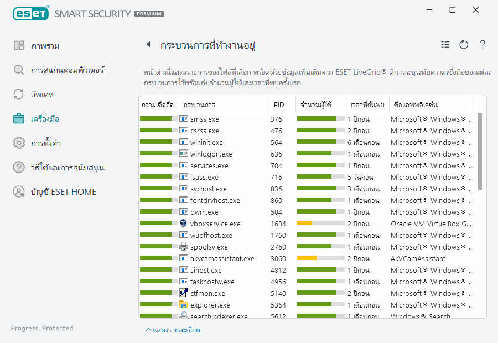This screenshot has height=343, width=498.
Task: Click the explorer.exe folder icon
Action: click(x=184, y=305)
